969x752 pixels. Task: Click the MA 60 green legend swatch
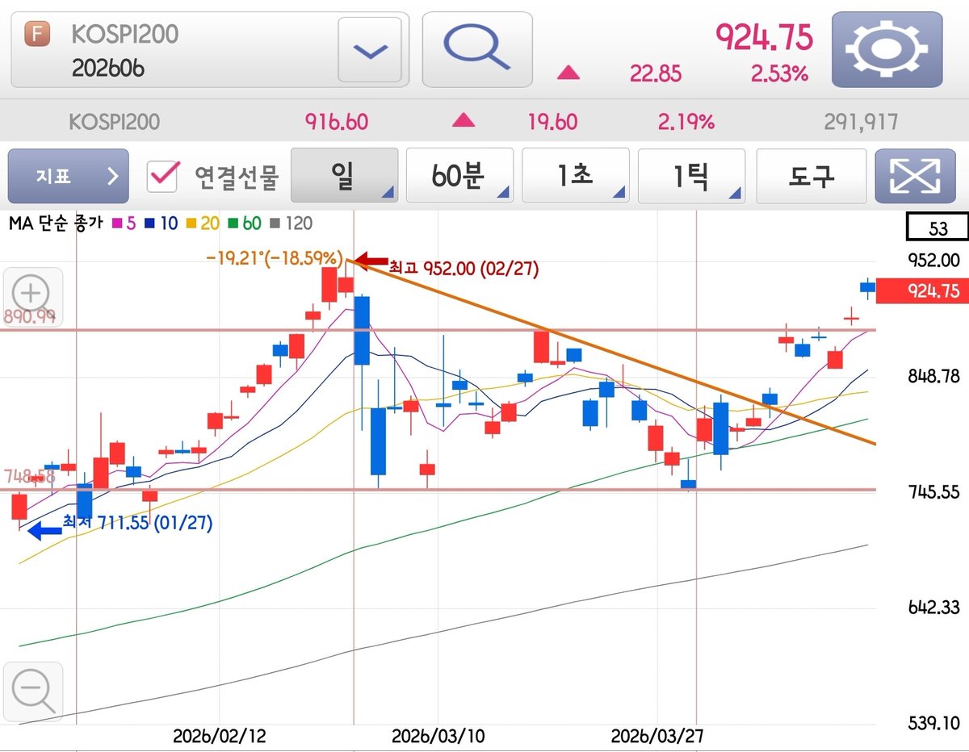(x=234, y=224)
